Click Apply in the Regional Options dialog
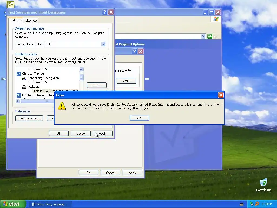Viewport: 277px width, 208px height. click(132, 173)
